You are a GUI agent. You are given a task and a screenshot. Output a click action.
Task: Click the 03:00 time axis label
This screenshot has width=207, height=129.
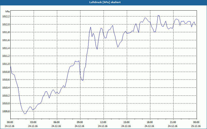(x=34, y=122)
